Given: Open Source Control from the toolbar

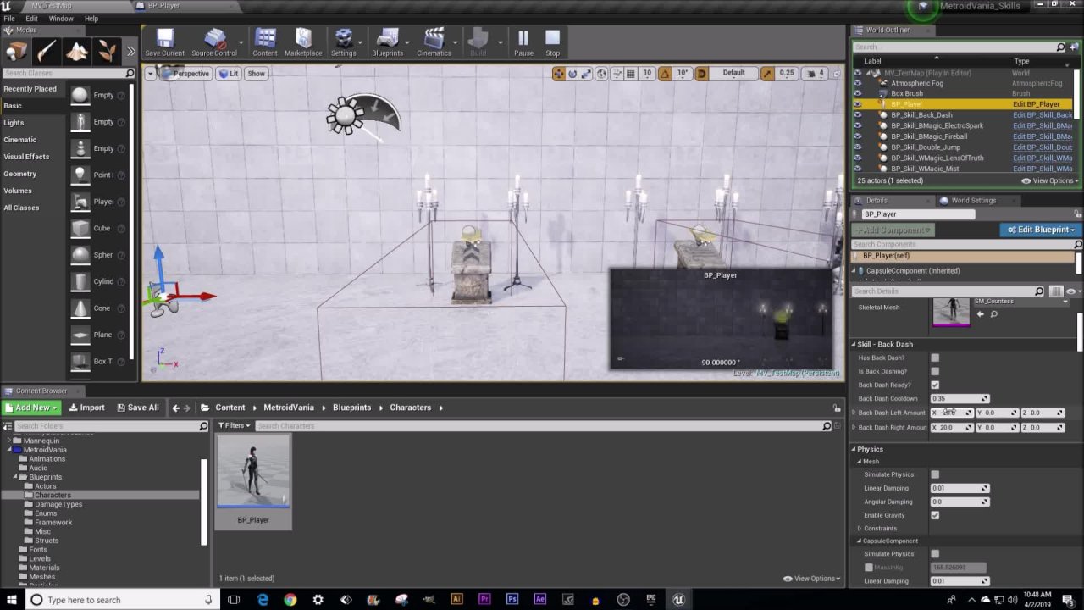Looking at the screenshot, I should click(x=214, y=42).
